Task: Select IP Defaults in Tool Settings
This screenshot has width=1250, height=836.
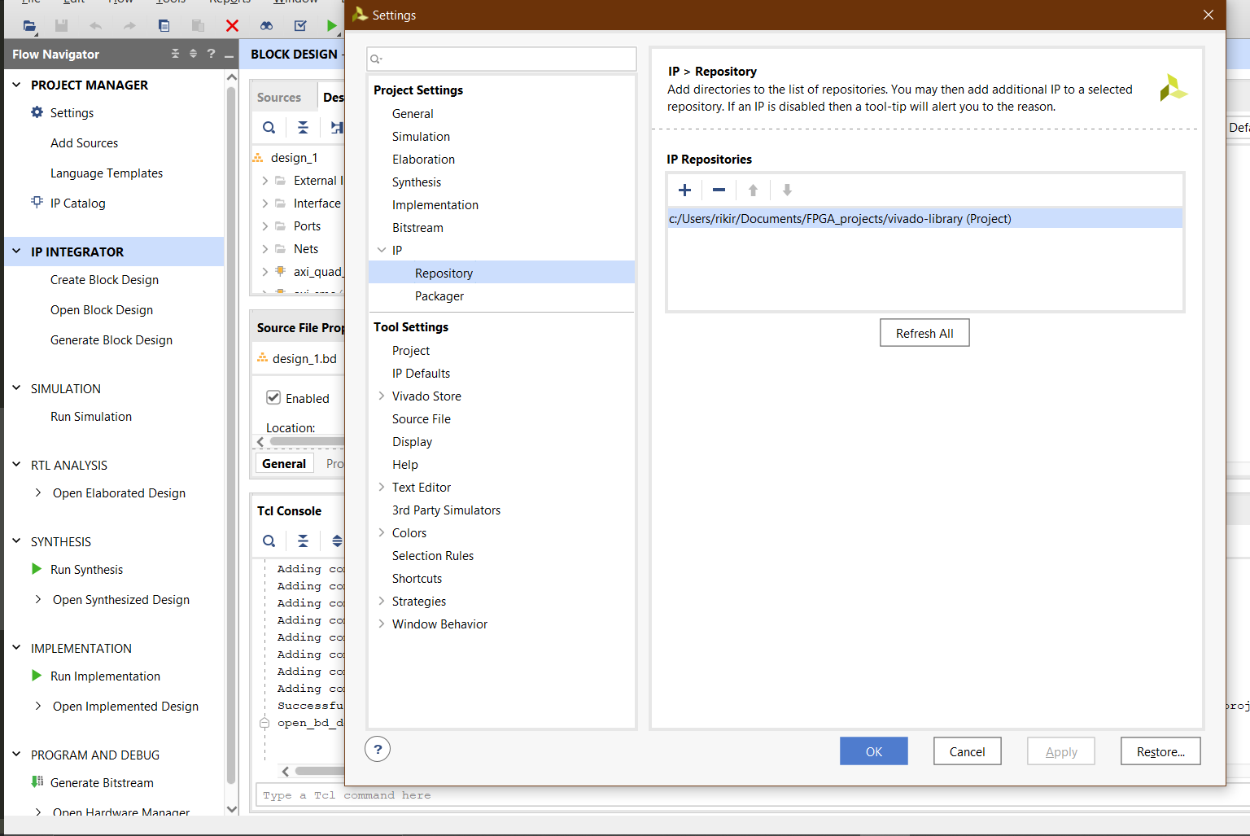Action: 421,373
